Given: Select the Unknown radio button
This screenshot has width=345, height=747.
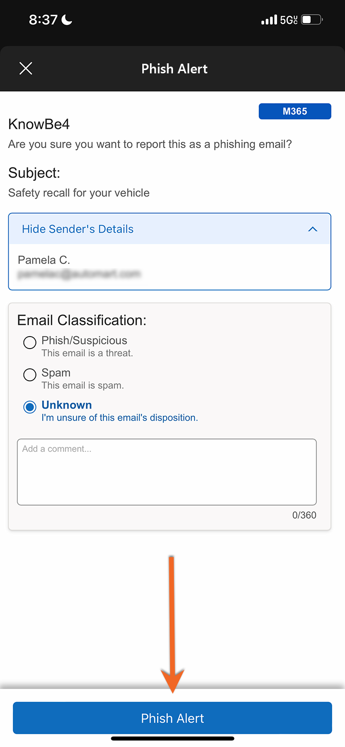Looking at the screenshot, I should point(30,407).
